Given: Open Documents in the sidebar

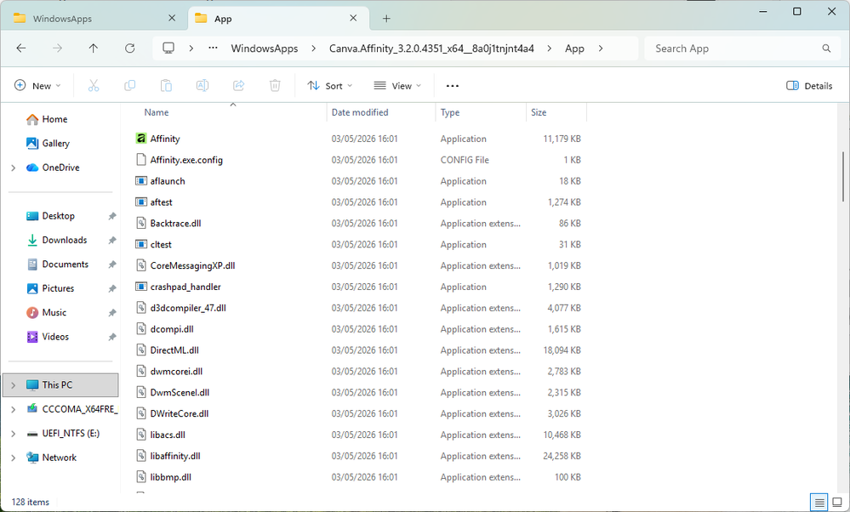Looking at the screenshot, I should (x=65, y=264).
